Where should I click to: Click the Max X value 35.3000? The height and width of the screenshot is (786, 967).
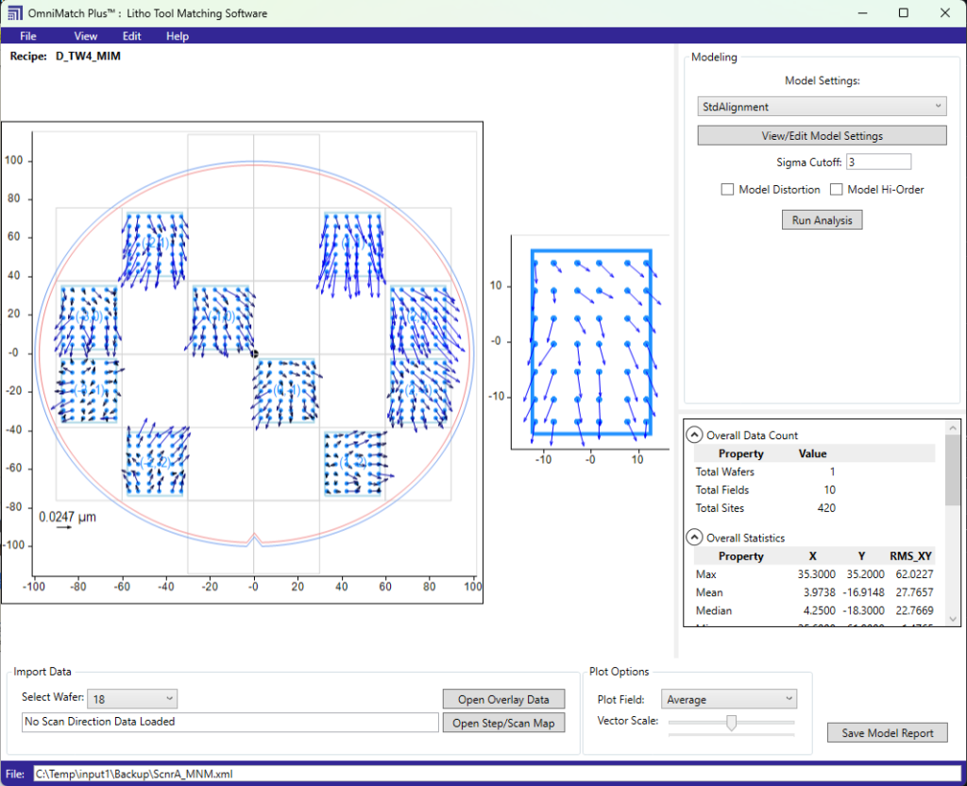click(816, 574)
